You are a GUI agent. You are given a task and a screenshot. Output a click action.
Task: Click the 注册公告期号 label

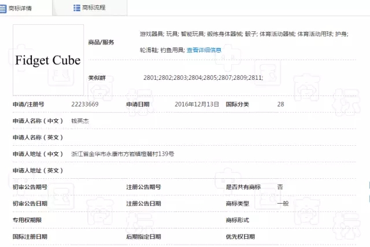pyautogui.click(x=143, y=187)
